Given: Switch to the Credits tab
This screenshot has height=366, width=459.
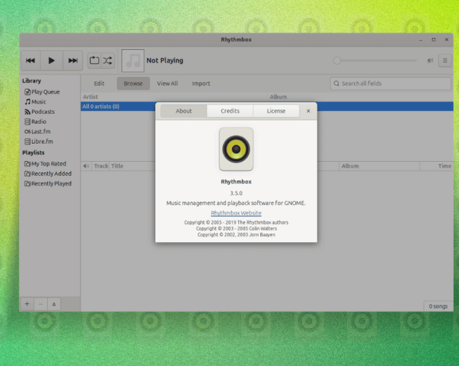Looking at the screenshot, I should click(x=230, y=111).
